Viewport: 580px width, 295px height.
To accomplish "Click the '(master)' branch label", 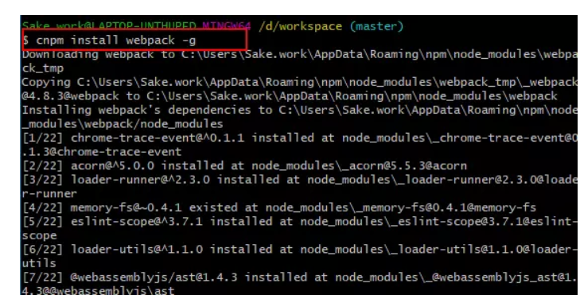I will pyautogui.click(x=376, y=26).
